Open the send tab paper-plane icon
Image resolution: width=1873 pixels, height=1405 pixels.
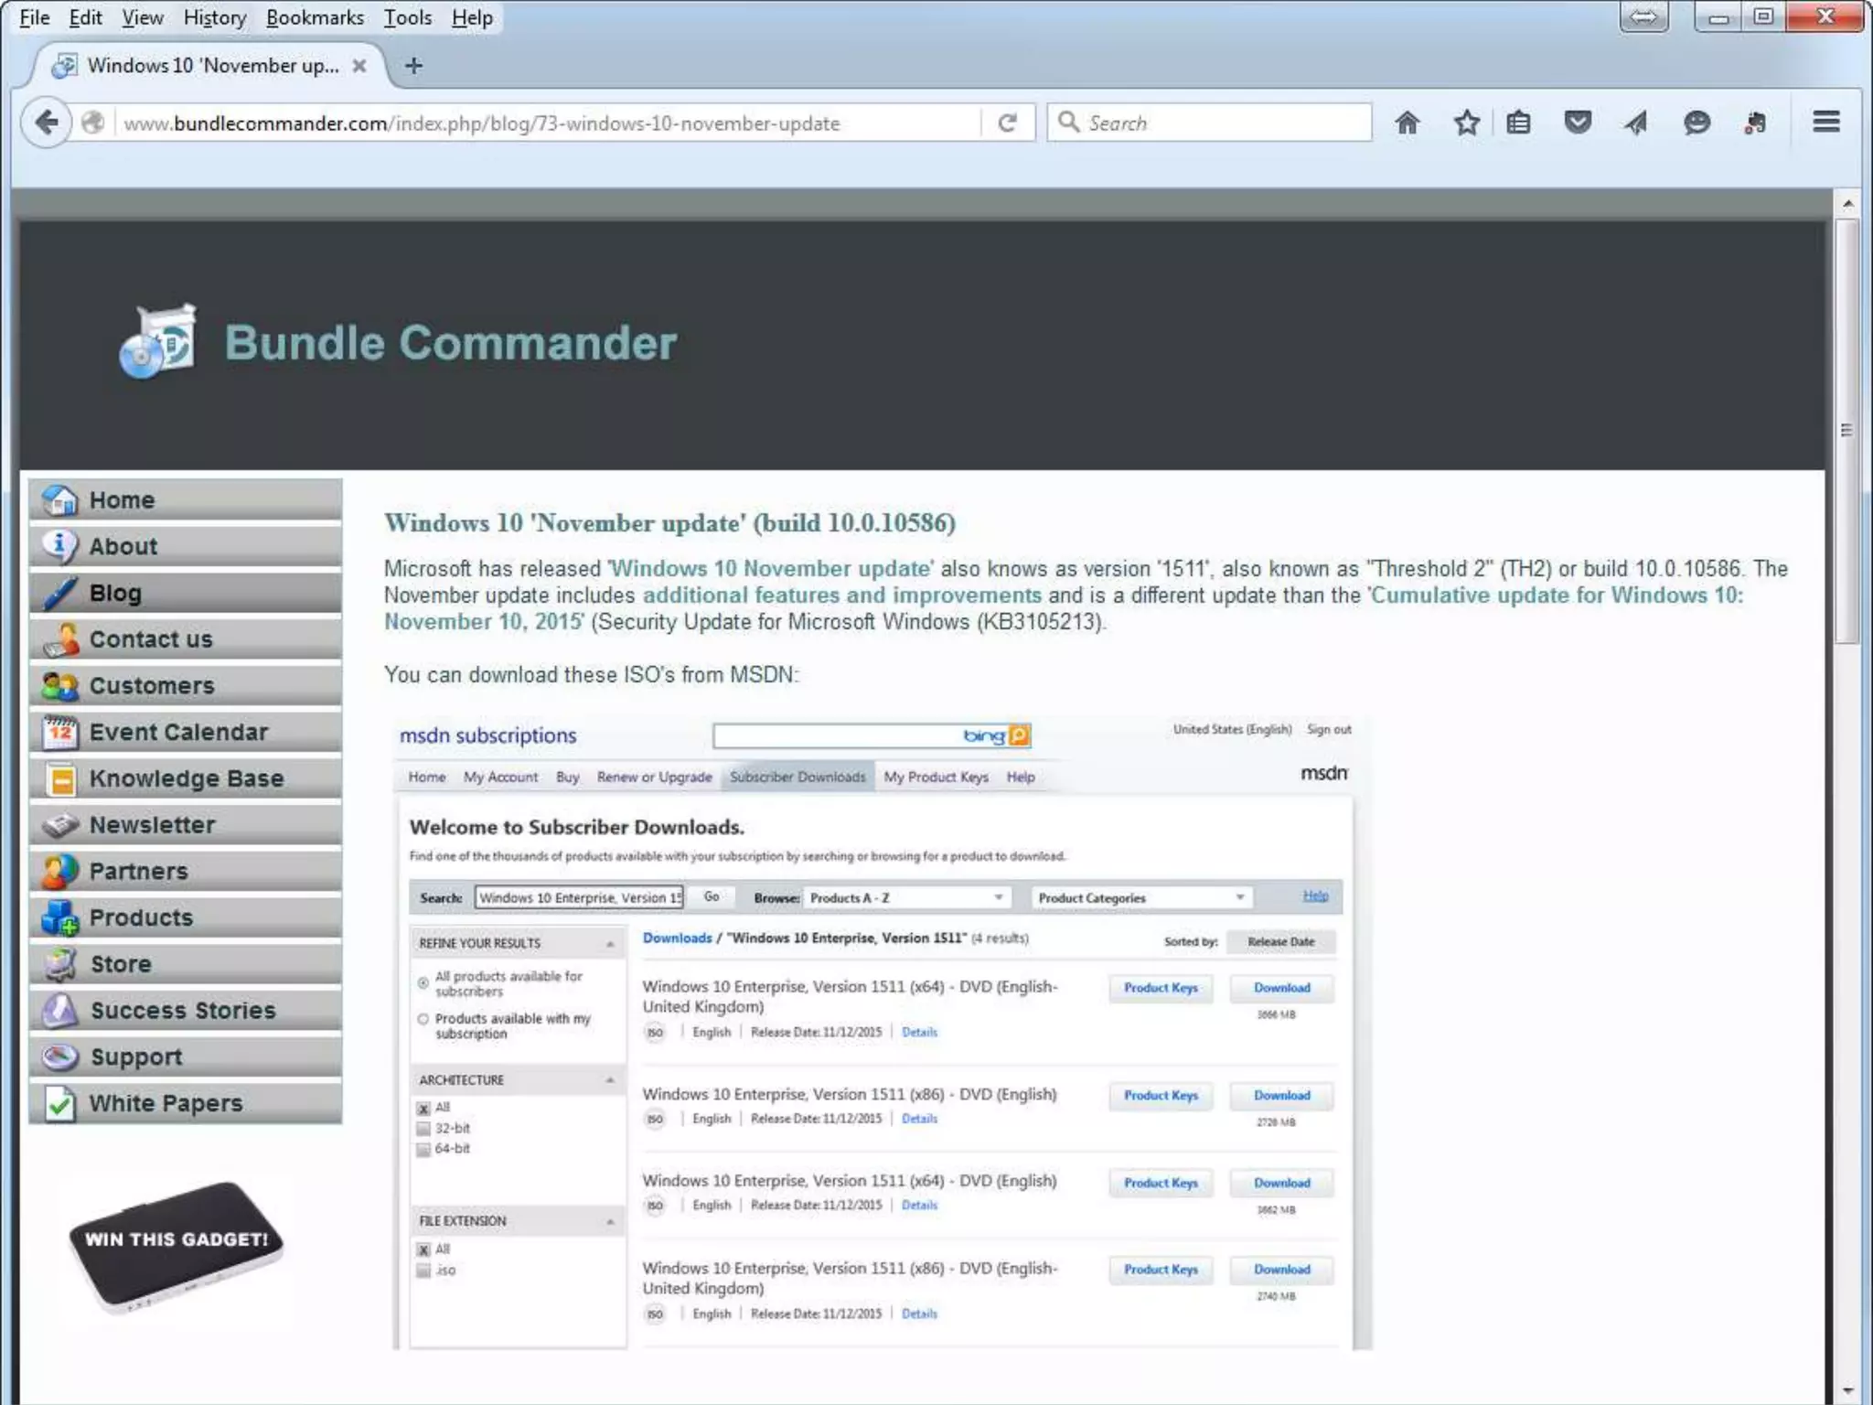[x=1636, y=123]
